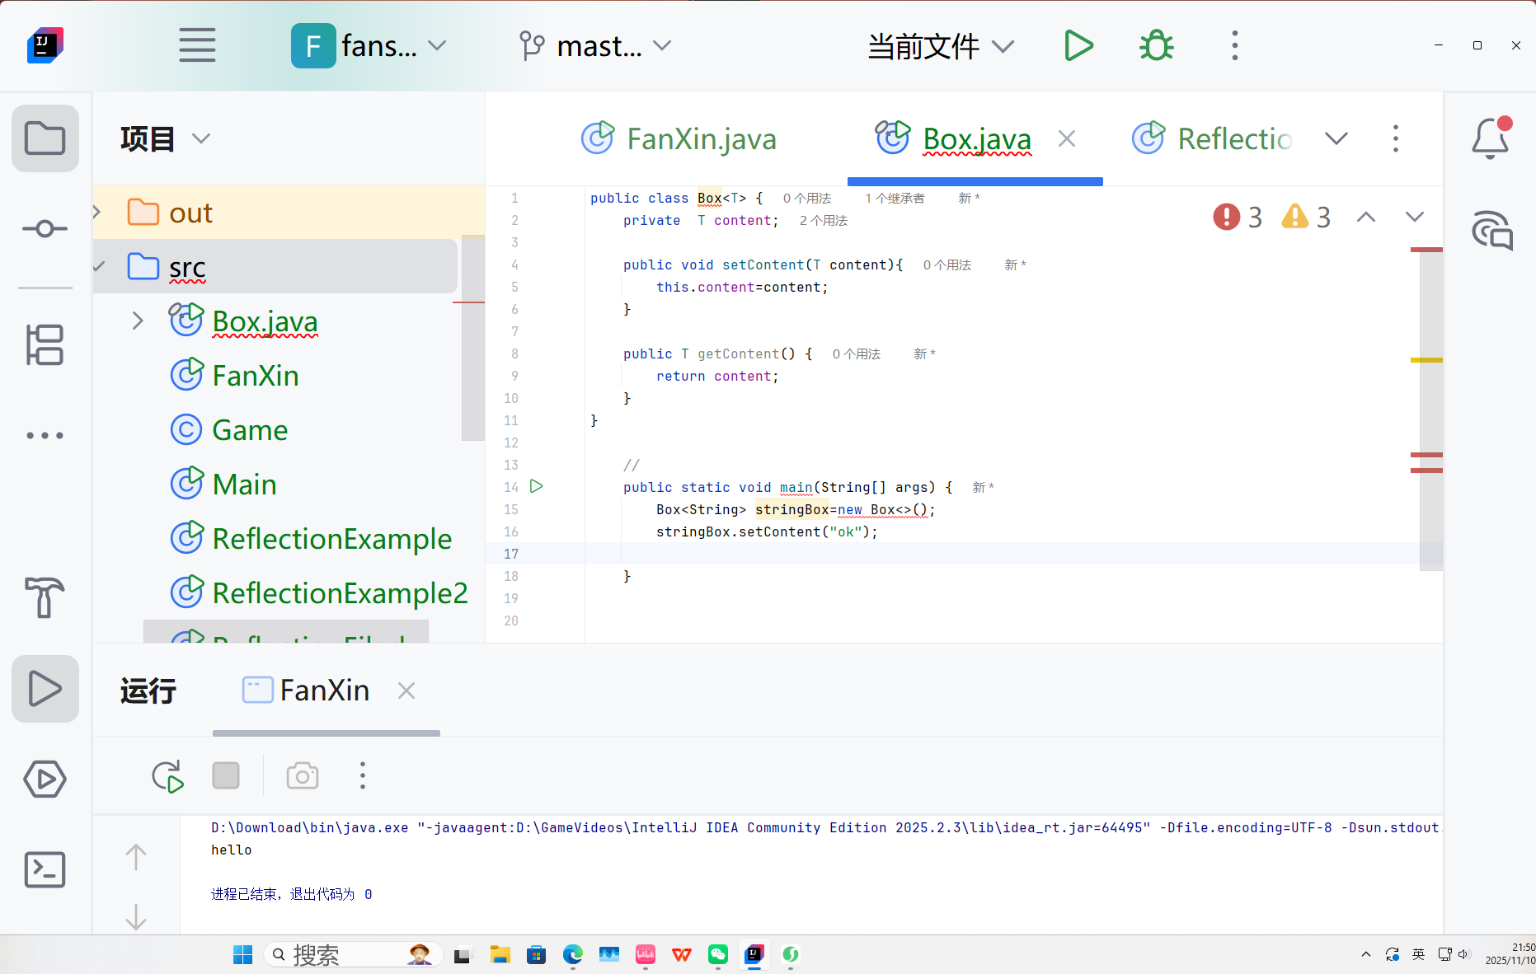Open Windows Start menu

click(x=243, y=954)
